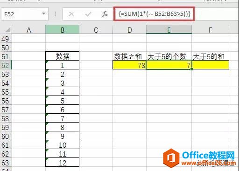The width and height of the screenshot is (239, 171).
Task: Select row 60 header
Action: (6, 136)
